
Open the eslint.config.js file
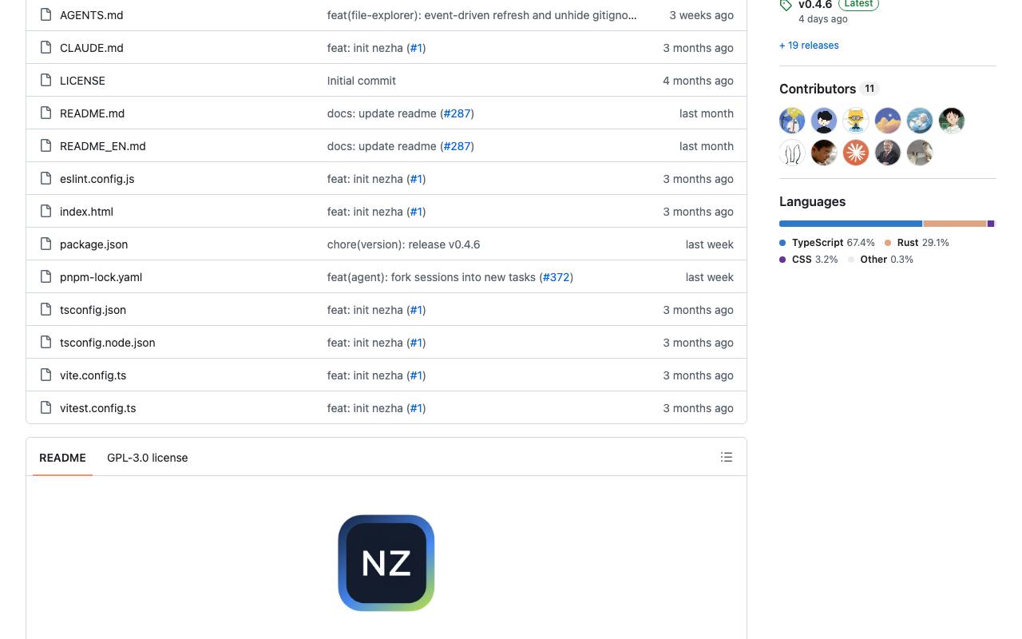pyautogui.click(x=97, y=179)
